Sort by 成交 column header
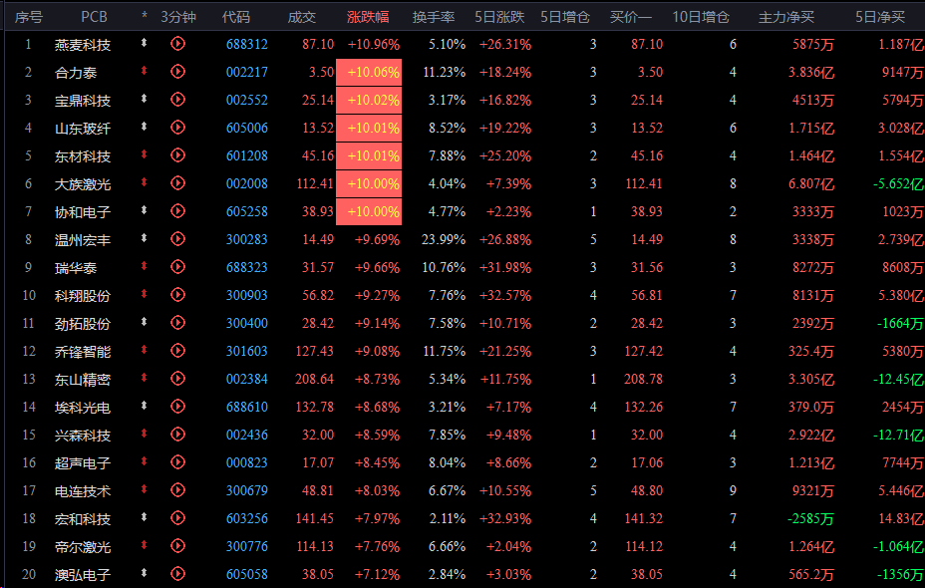 click(302, 17)
